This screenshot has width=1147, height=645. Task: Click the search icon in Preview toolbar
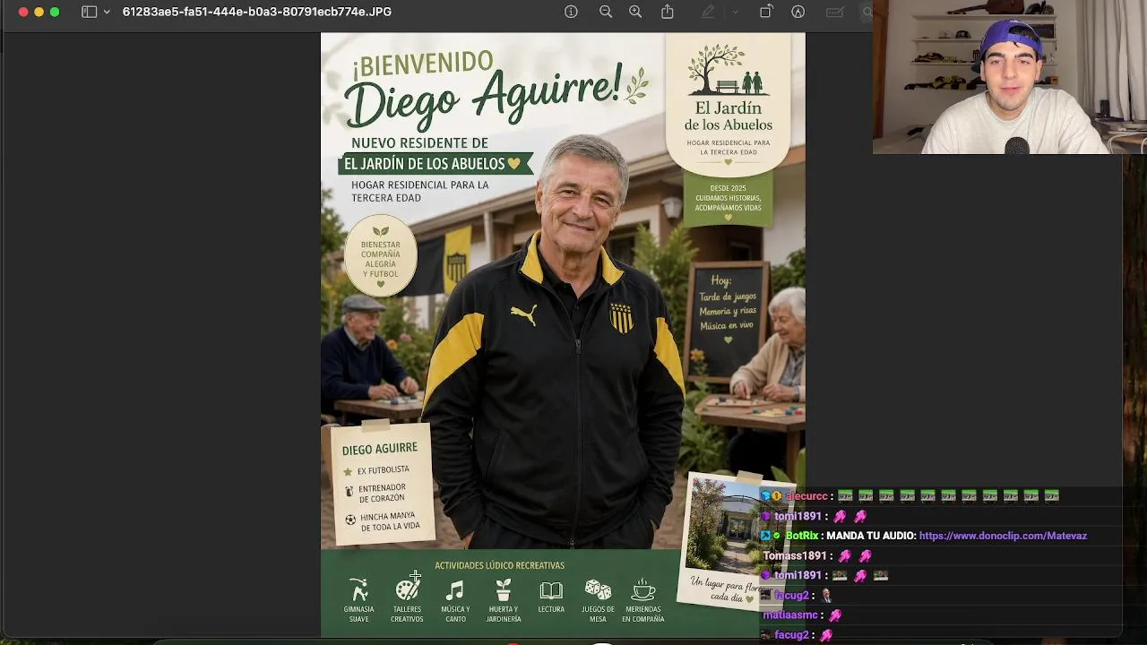pos(867,12)
